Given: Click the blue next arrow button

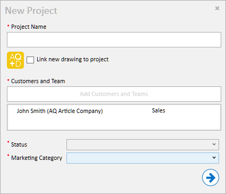Looking at the screenshot, I should coord(211,177).
